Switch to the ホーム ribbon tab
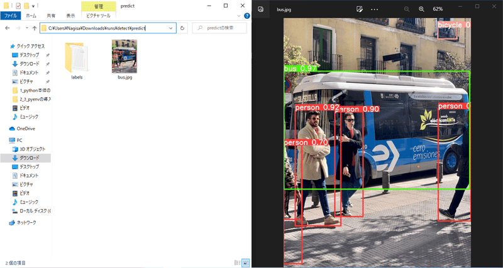The height and width of the screenshot is (268, 503). [x=31, y=15]
